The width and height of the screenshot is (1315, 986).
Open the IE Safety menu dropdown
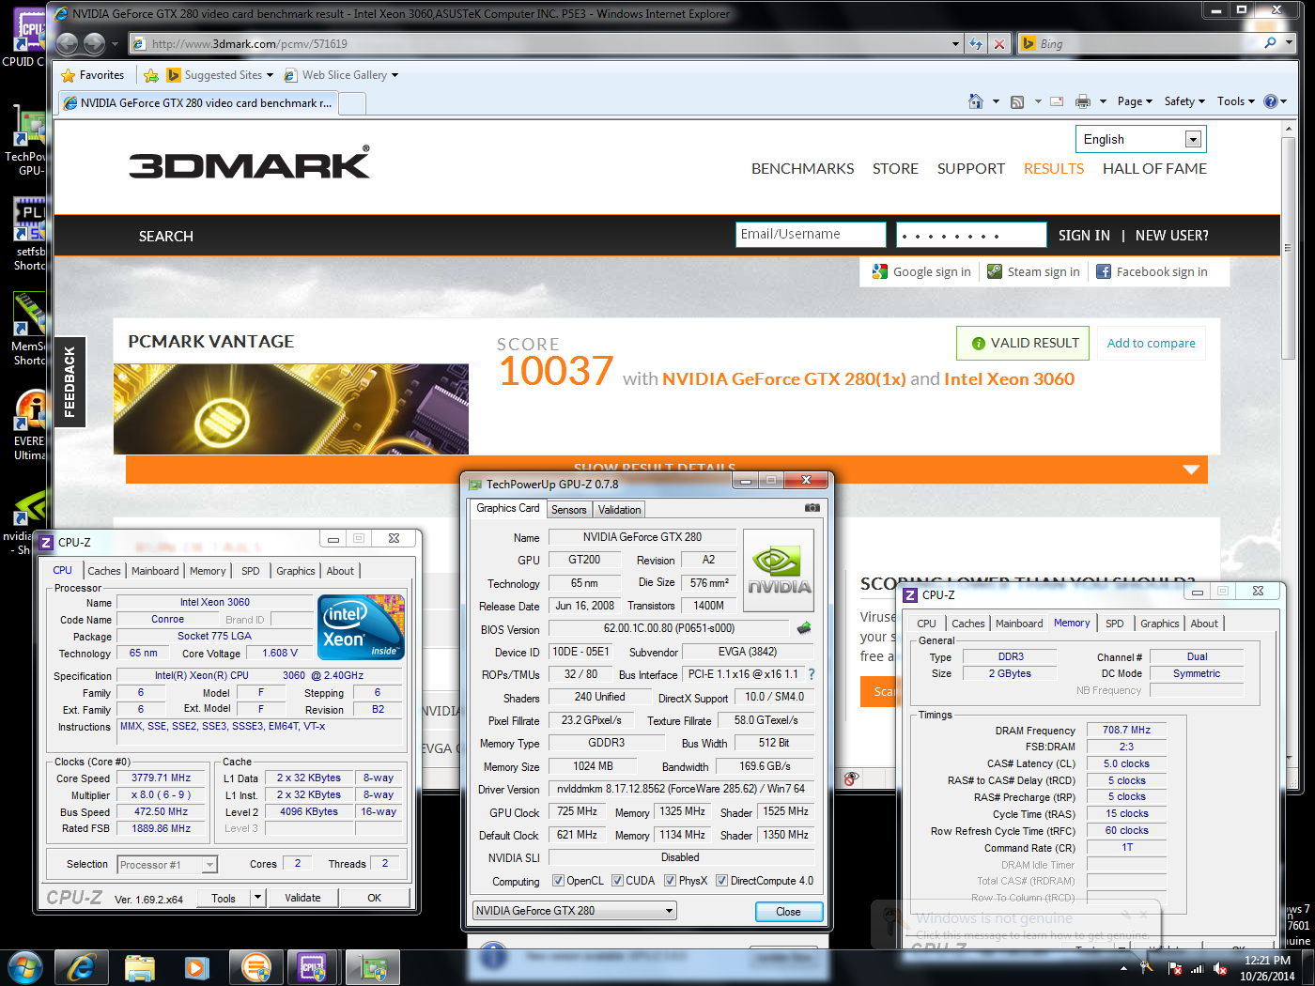[1184, 101]
